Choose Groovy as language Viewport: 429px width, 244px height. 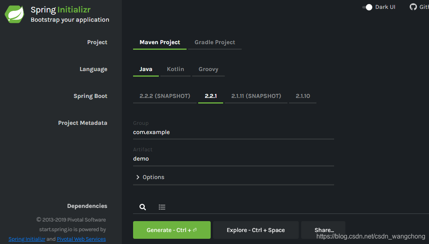click(x=208, y=69)
